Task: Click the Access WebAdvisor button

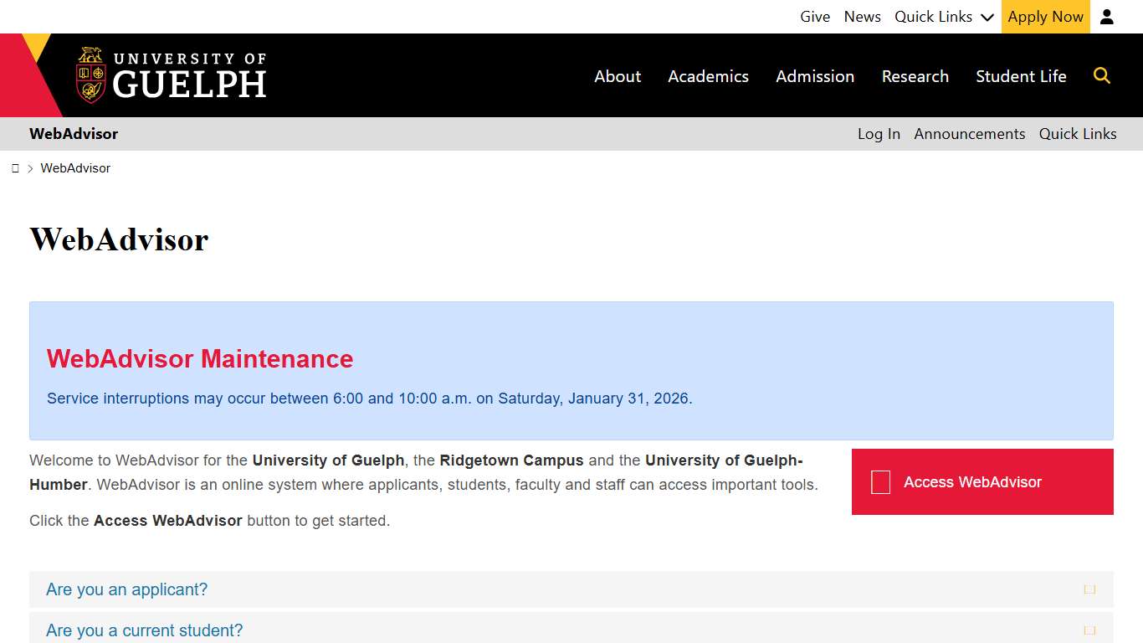Action: click(x=982, y=481)
